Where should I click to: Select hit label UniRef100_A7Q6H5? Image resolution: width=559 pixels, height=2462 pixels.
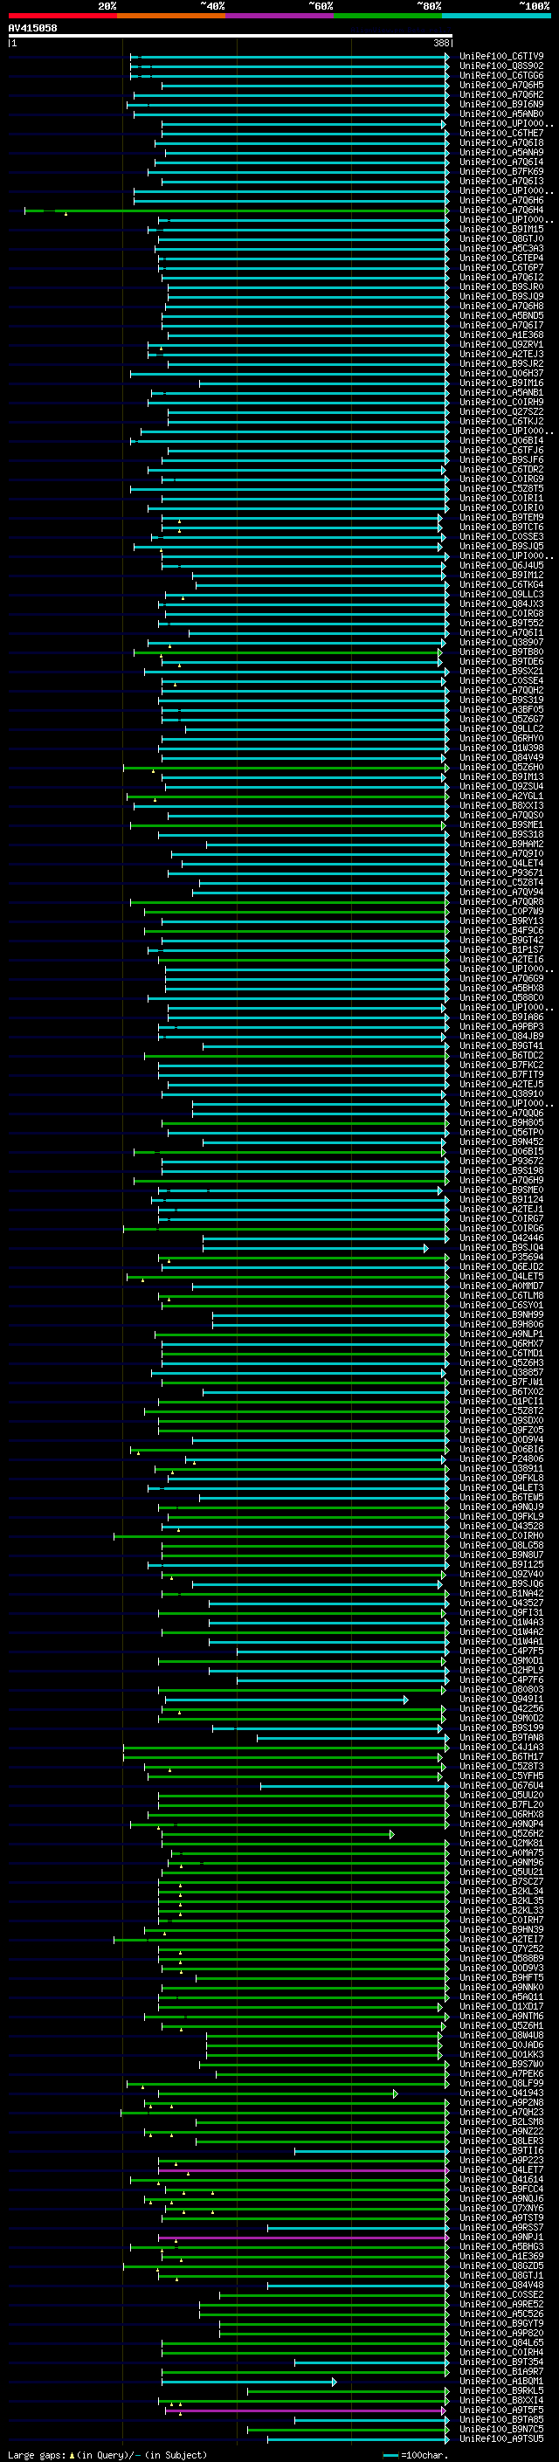[501, 85]
